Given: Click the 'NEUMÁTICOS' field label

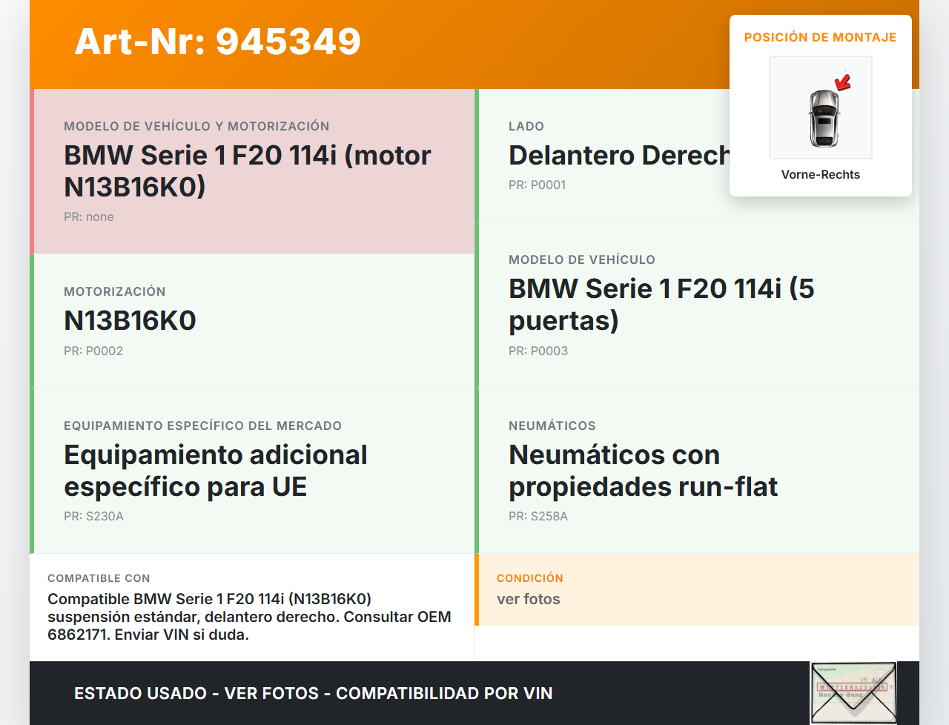Looking at the screenshot, I should [x=552, y=426].
